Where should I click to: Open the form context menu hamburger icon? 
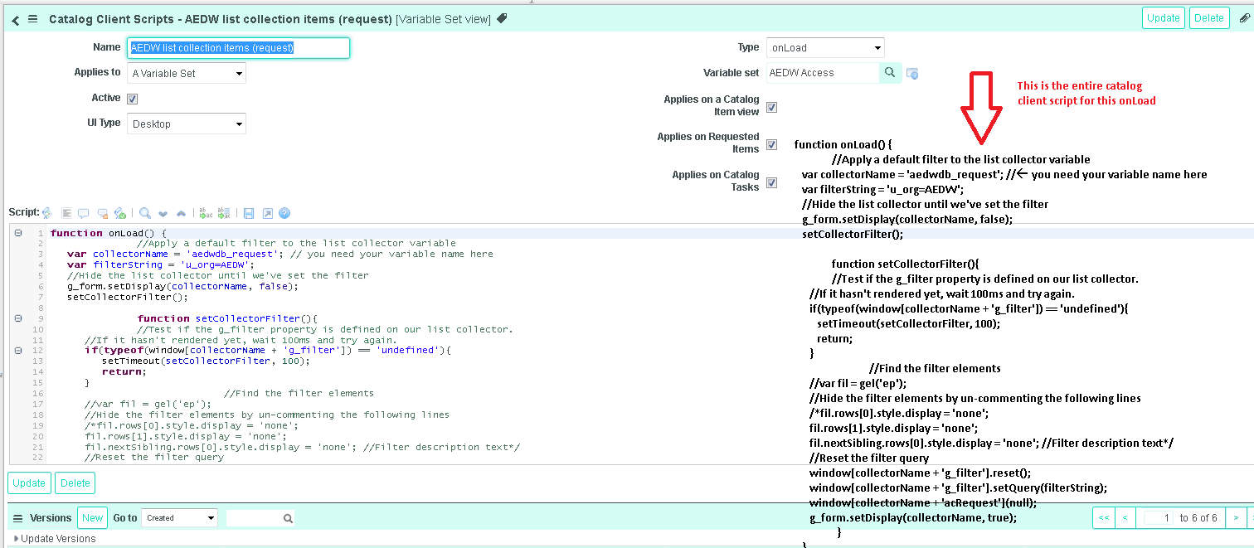tap(33, 18)
